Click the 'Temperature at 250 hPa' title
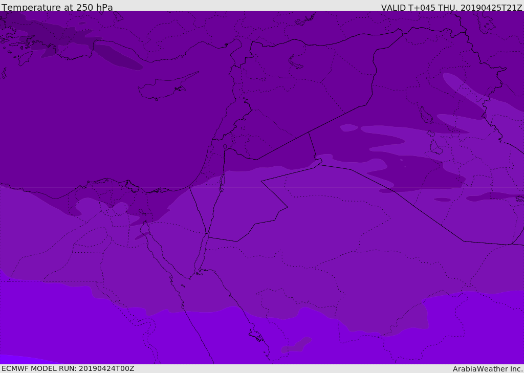 tap(57, 7)
